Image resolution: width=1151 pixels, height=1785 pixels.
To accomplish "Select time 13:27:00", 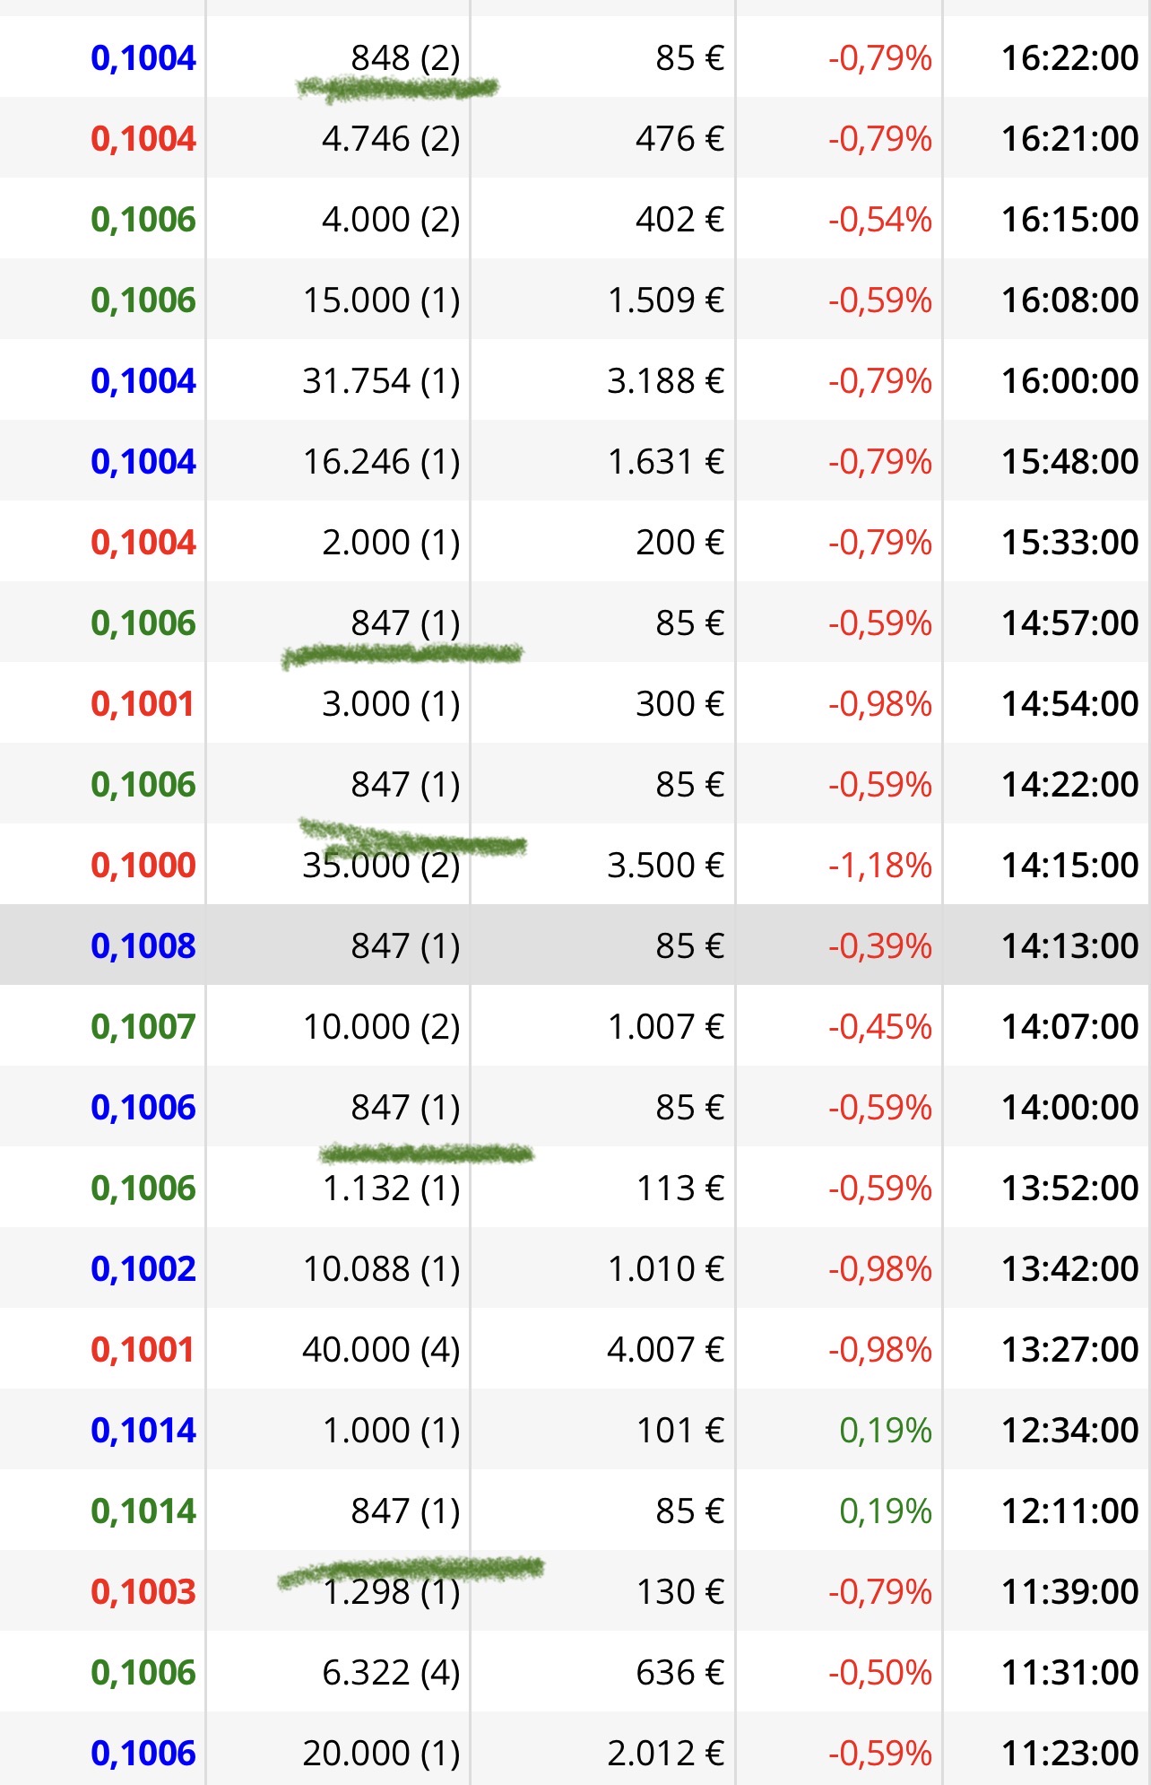I will 1069,1350.
